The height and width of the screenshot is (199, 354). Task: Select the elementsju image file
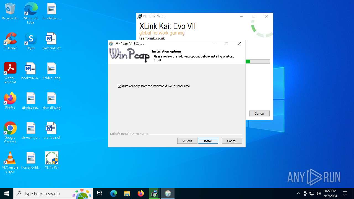31,131
